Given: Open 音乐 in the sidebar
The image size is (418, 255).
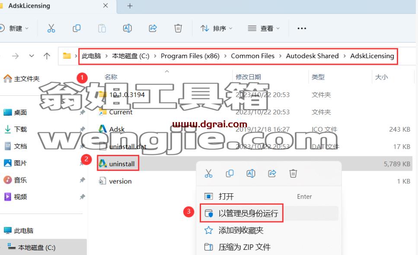Looking at the screenshot, I should [15, 180].
